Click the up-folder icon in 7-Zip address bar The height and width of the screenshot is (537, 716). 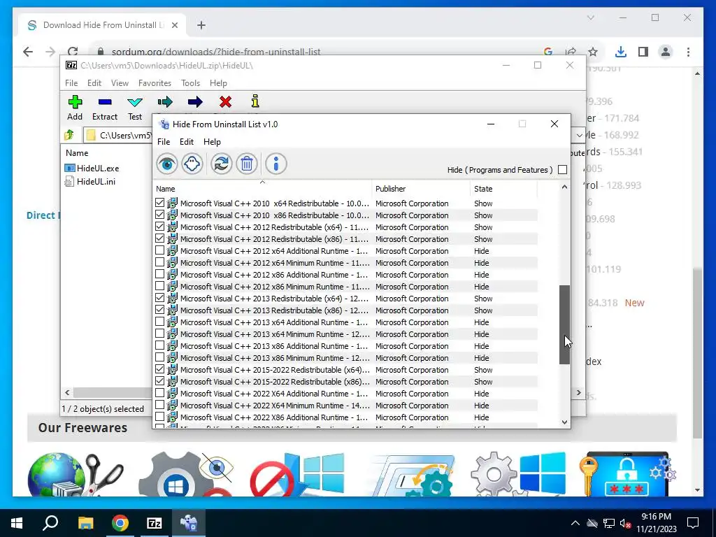pyautogui.click(x=69, y=135)
